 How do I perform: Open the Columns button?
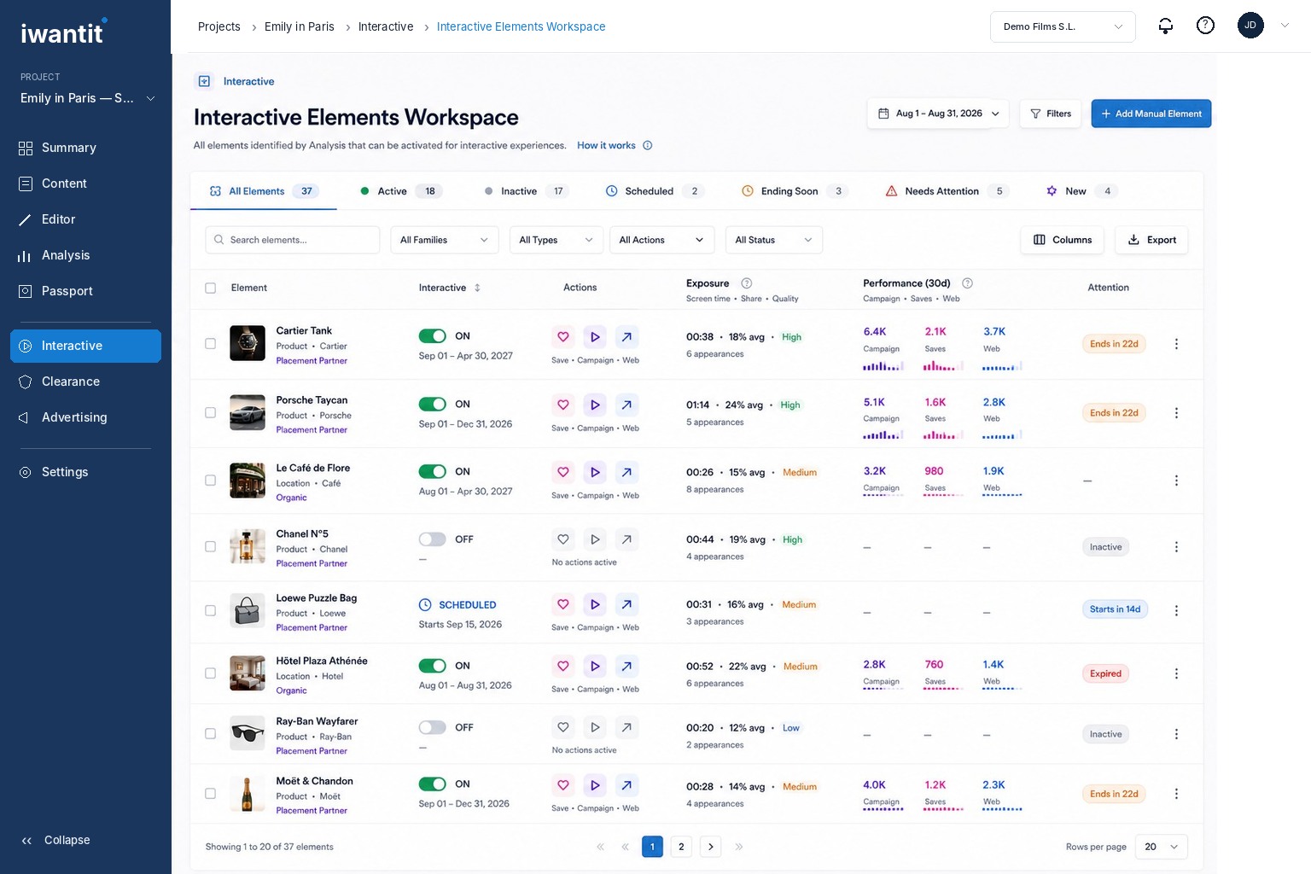tap(1063, 240)
